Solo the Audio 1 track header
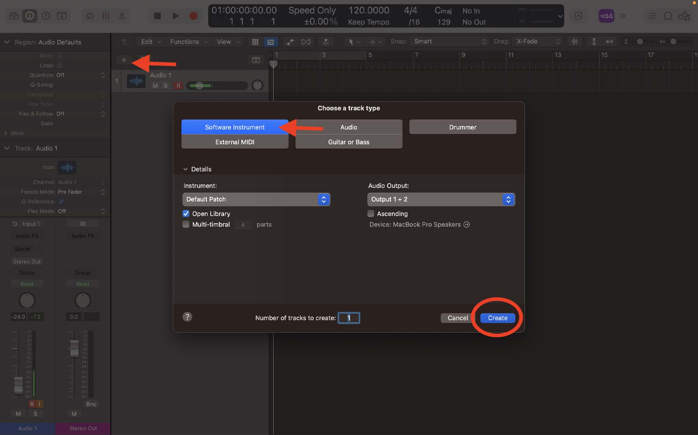Screen dimensions: 698x435 pos(166,86)
